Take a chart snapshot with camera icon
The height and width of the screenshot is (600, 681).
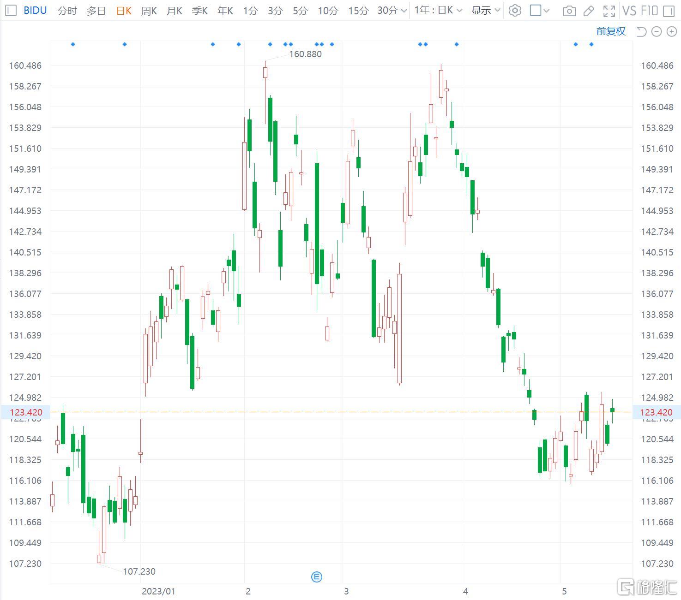coord(569,11)
